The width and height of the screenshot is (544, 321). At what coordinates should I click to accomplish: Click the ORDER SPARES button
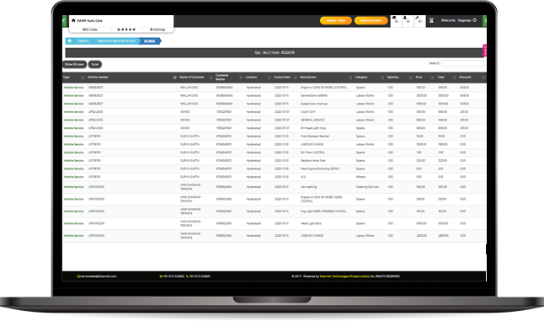point(371,20)
